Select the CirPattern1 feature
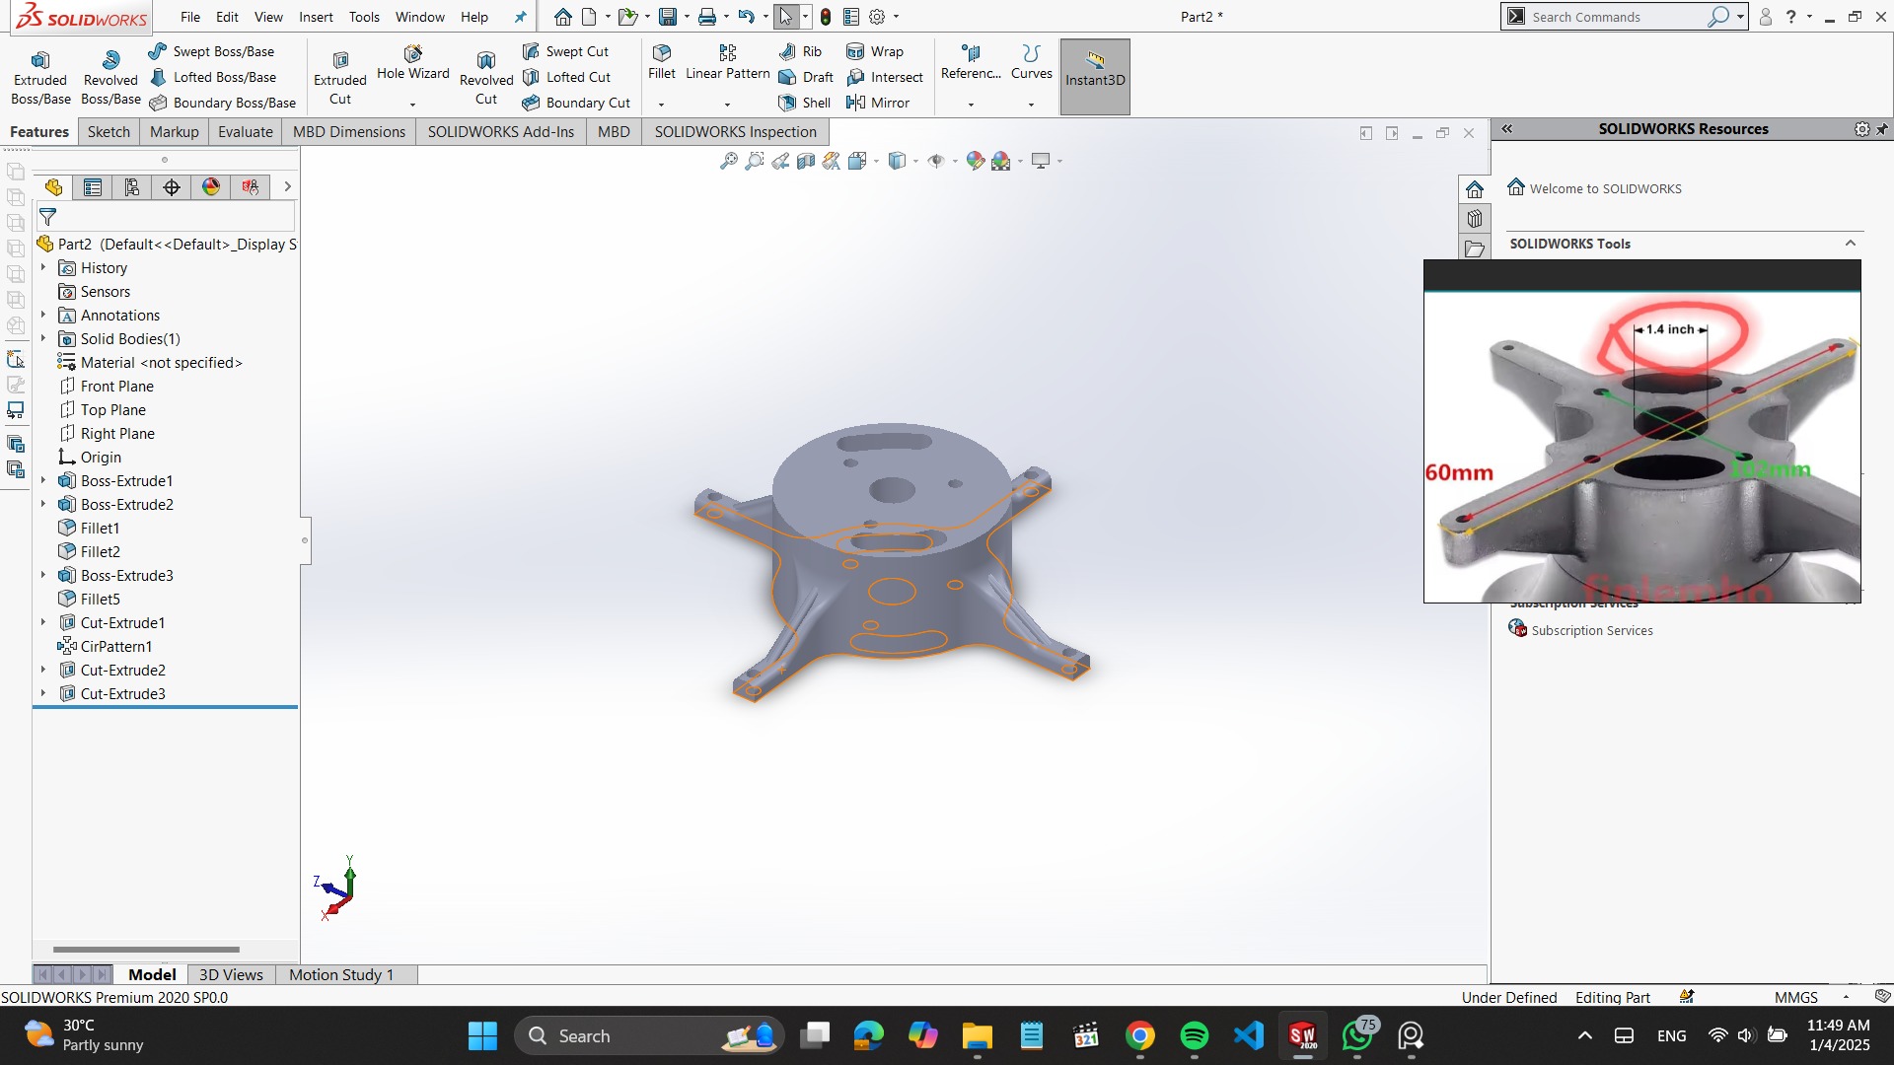1894x1065 pixels. coord(115,647)
